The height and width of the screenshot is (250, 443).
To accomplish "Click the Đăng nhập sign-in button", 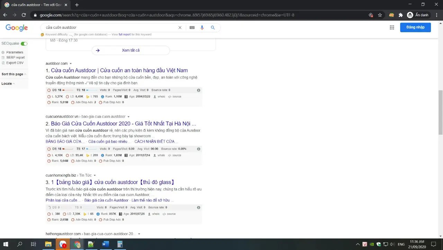I will click(x=415, y=27).
